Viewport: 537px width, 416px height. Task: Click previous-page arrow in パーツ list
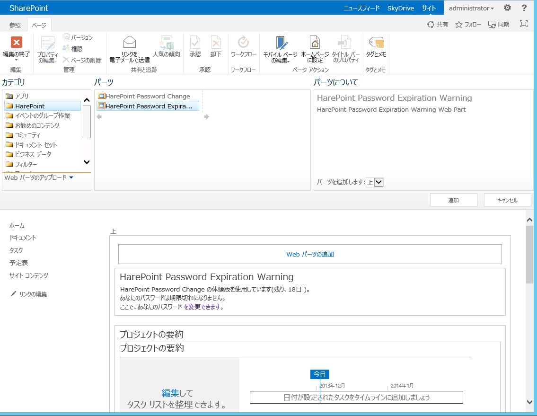point(99,116)
